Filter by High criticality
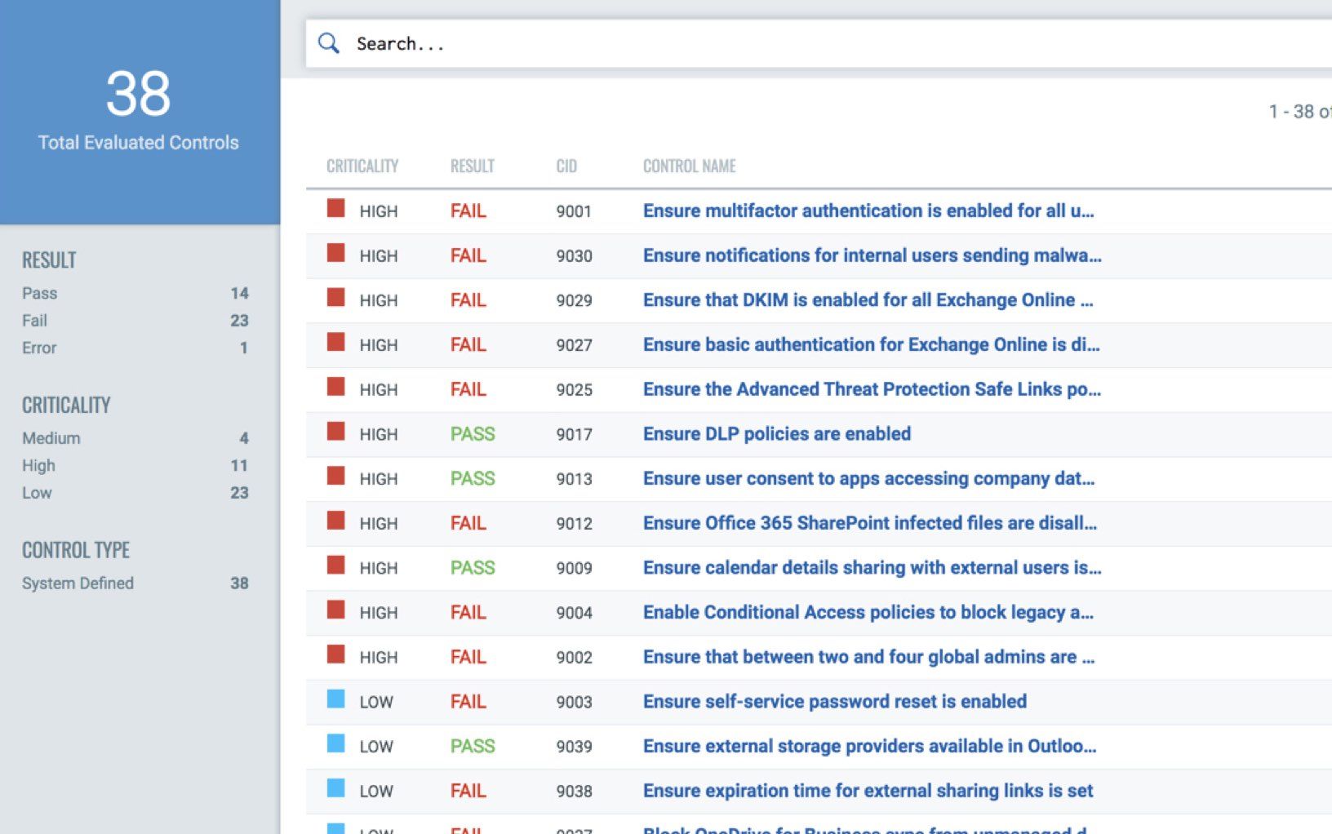The width and height of the screenshot is (1332, 834). click(x=38, y=465)
